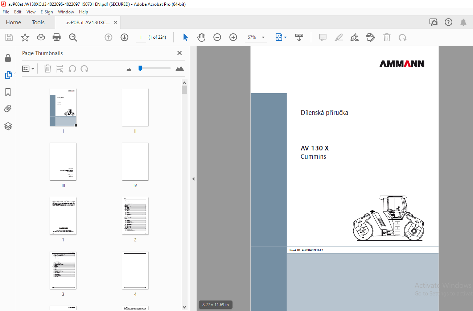Click the upload to cloud icon
This screenshot has height=311, width=473.
(41, 37)
